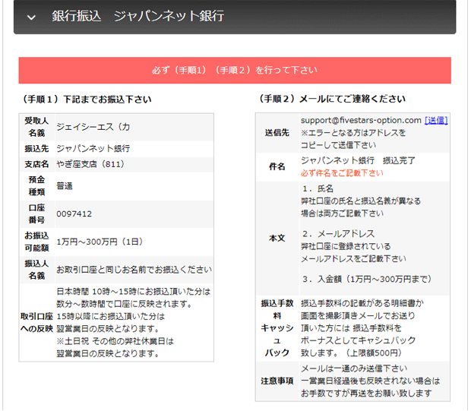The height and width of the screenshot is (411, 471).
Task: Click ※エラーとなる方はアドレスを note
Action: (x=353, y=133)
